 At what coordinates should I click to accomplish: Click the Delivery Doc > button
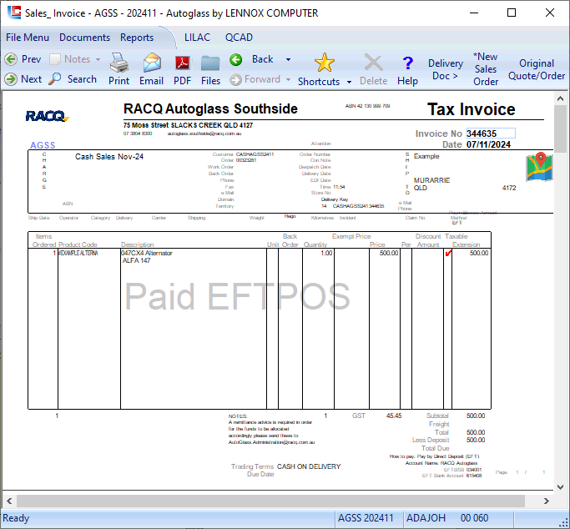pos(446,69)
